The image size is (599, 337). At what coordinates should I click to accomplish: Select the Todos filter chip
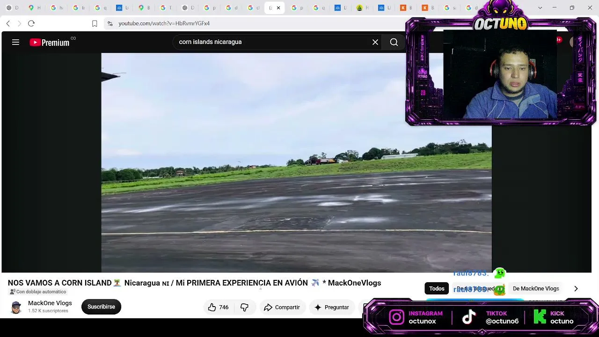point(437,289)
